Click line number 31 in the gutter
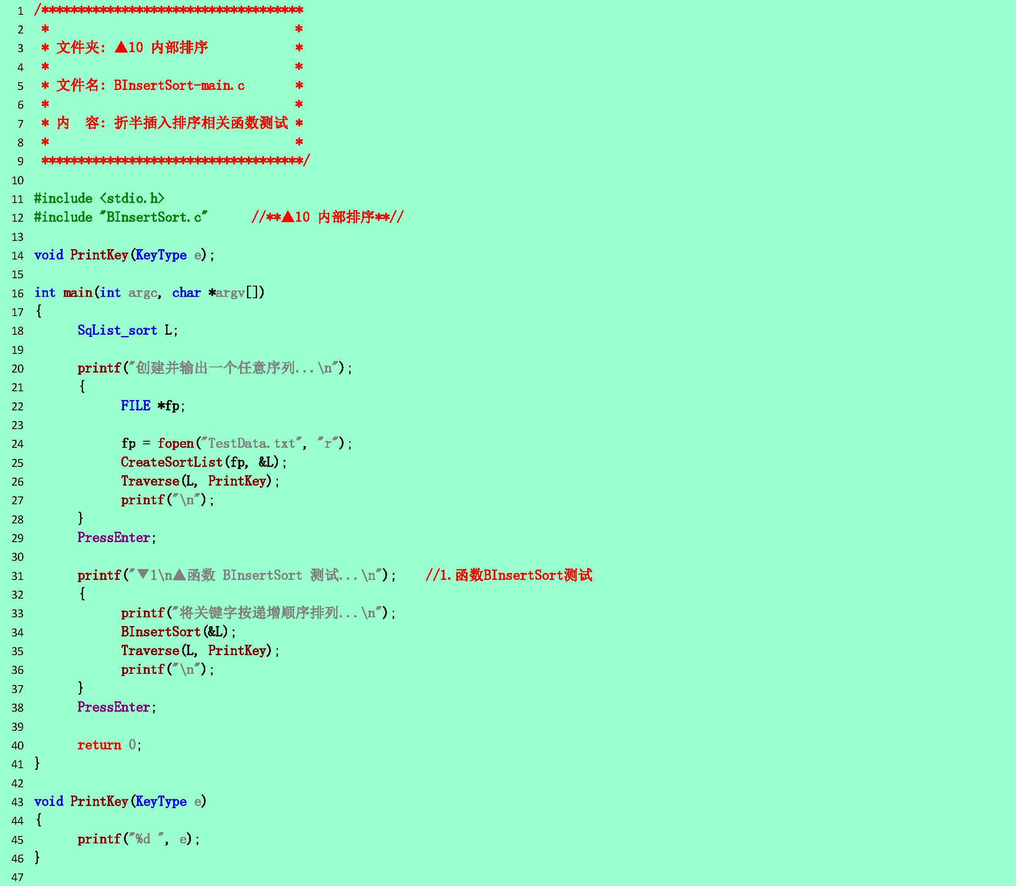The image size is (1016, 886). [18, 576]
